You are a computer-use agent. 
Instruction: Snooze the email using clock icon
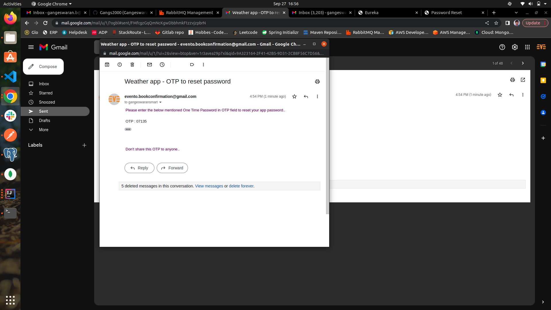click(162, 65)
